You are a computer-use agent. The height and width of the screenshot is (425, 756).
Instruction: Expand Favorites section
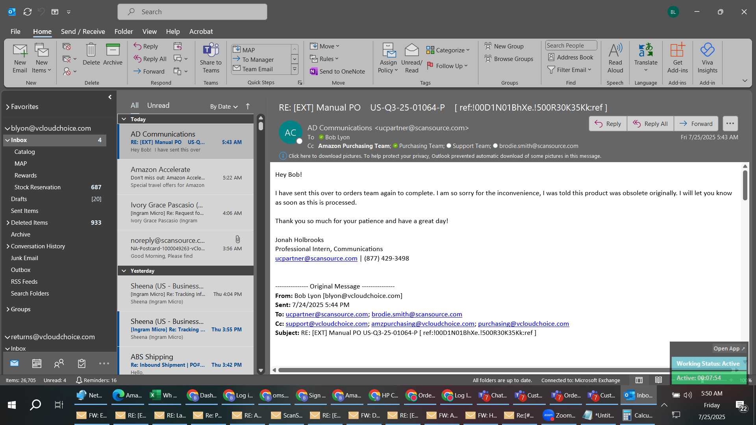7,107
